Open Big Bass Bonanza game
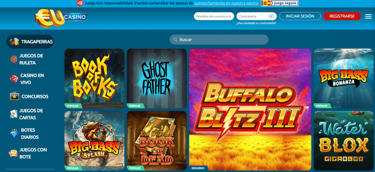The width and height of the screenshot is (375, 172). click(343, 79)
